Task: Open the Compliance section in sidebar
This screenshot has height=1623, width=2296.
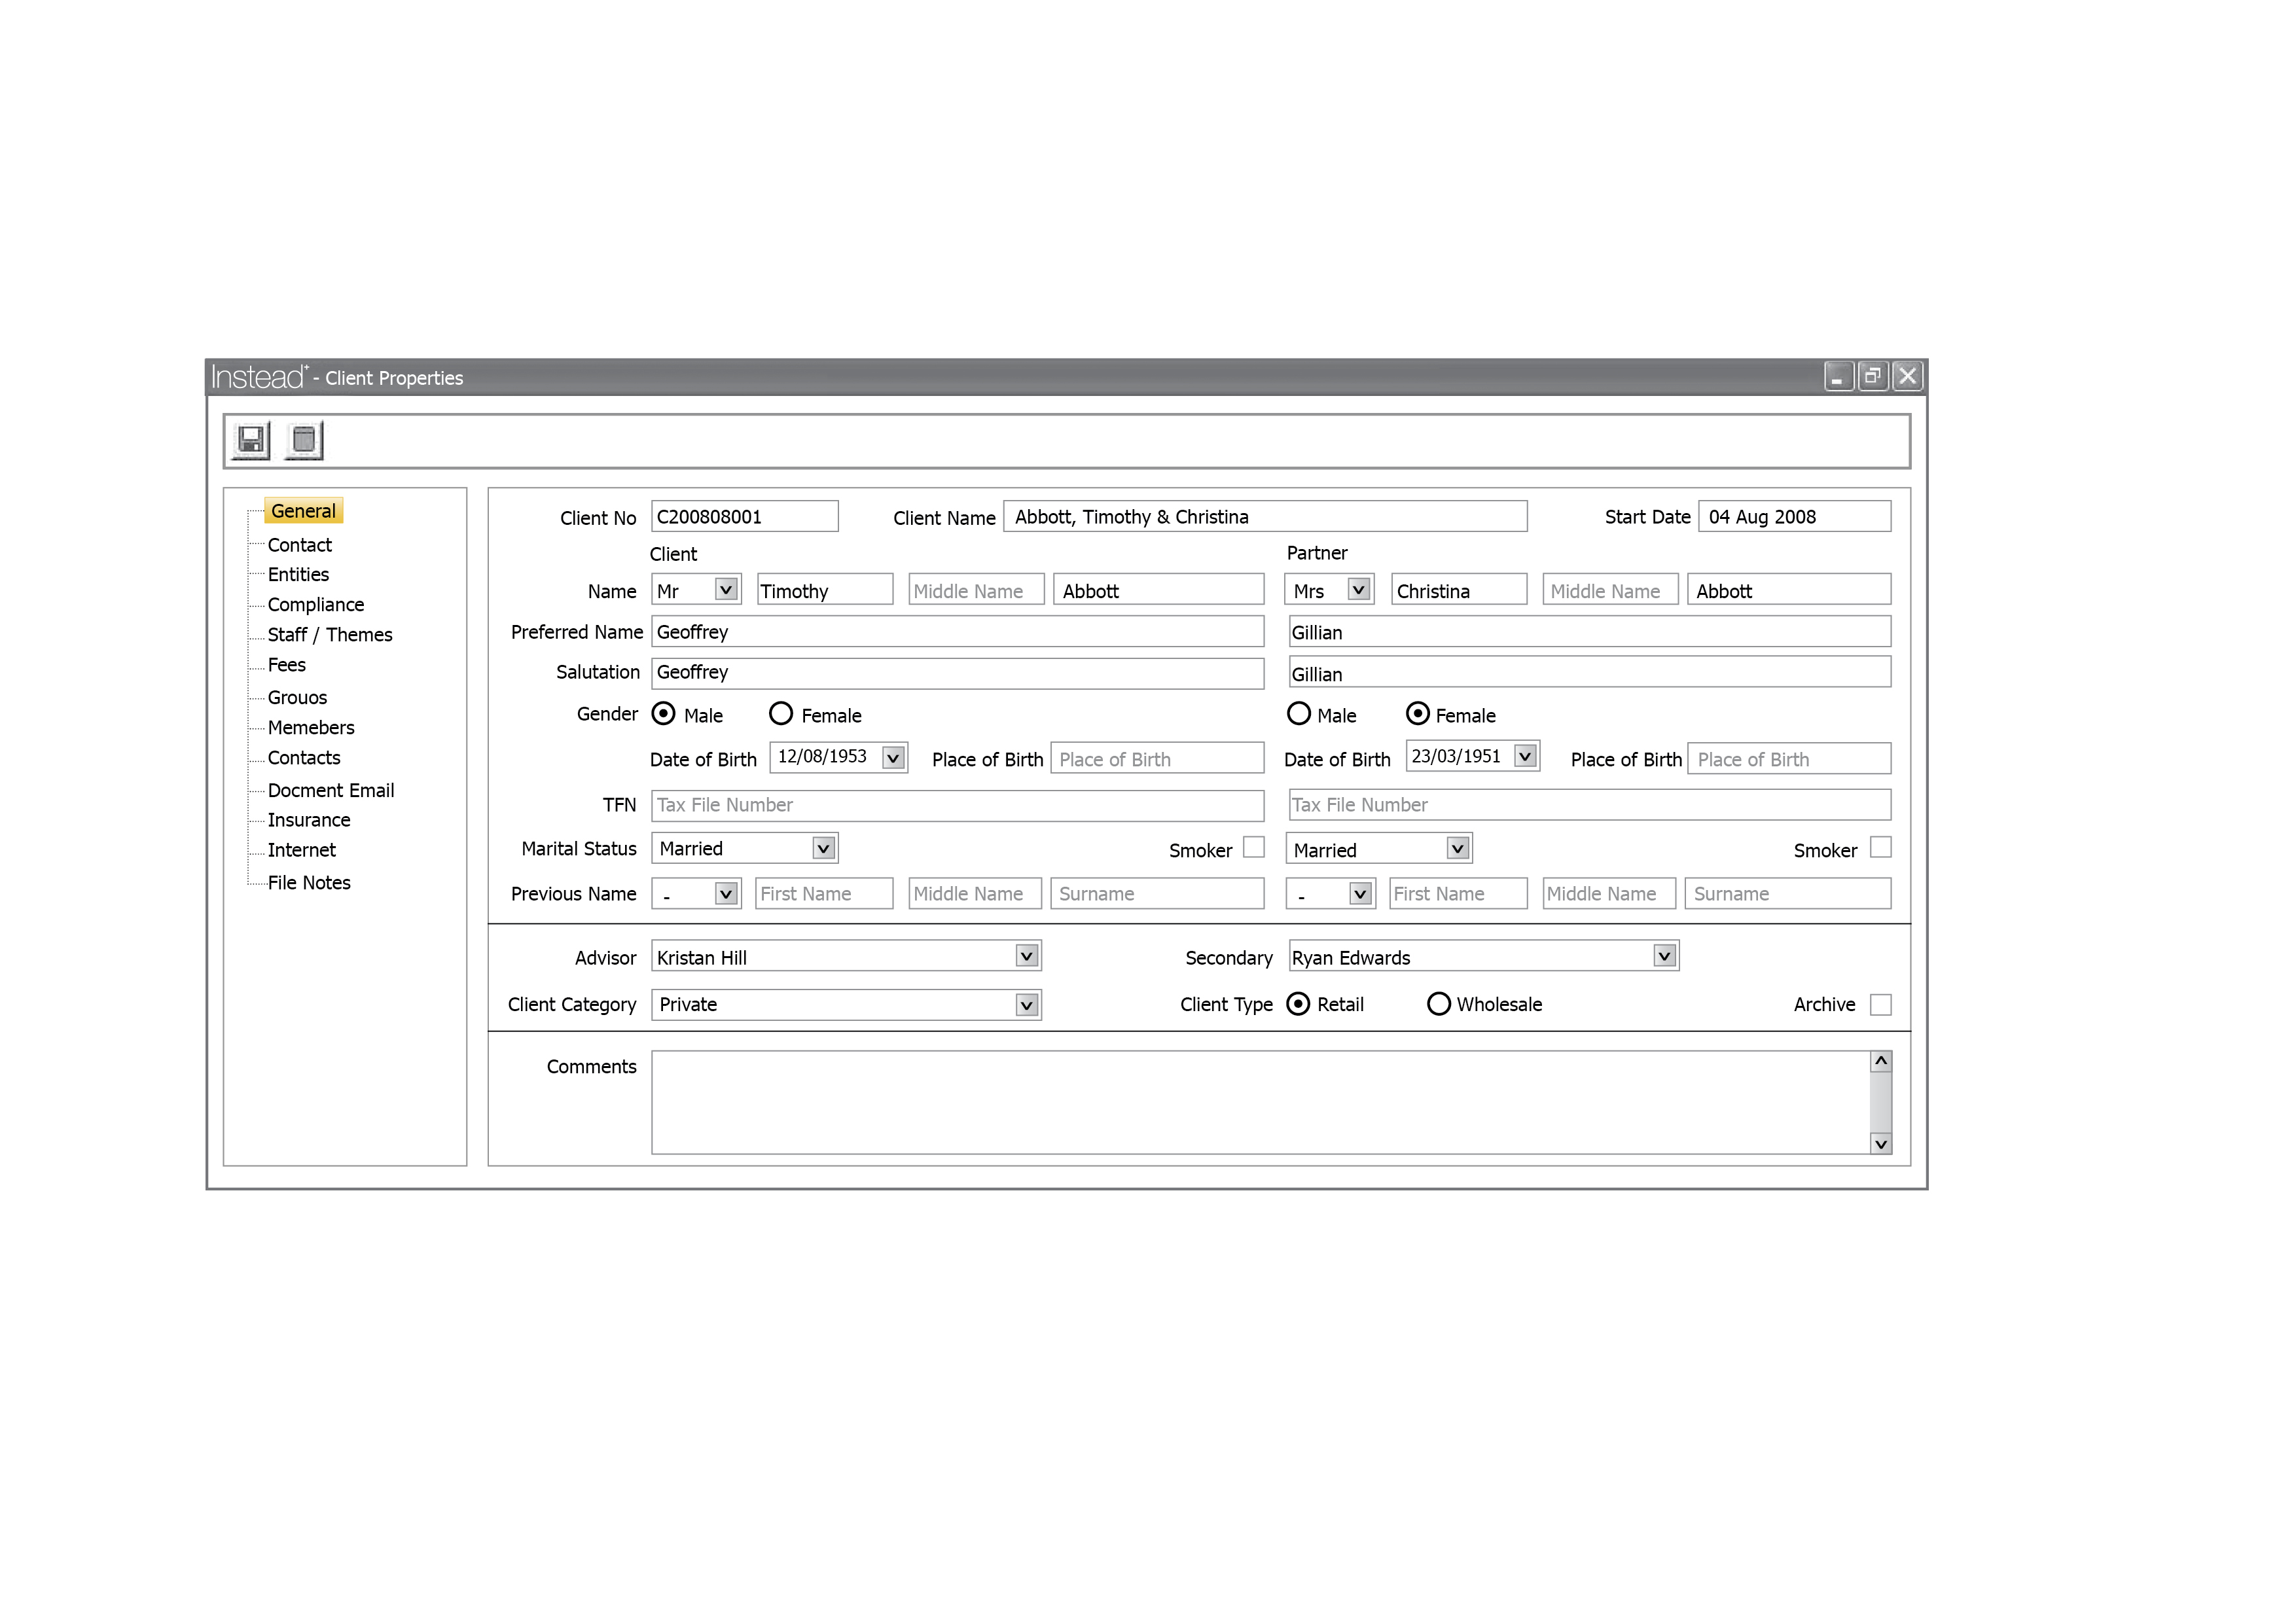Action: (315, 605)
